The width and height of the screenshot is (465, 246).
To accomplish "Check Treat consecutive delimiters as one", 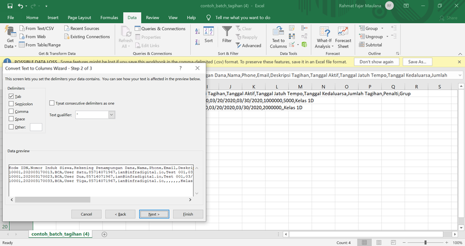I will pos(52,103).
